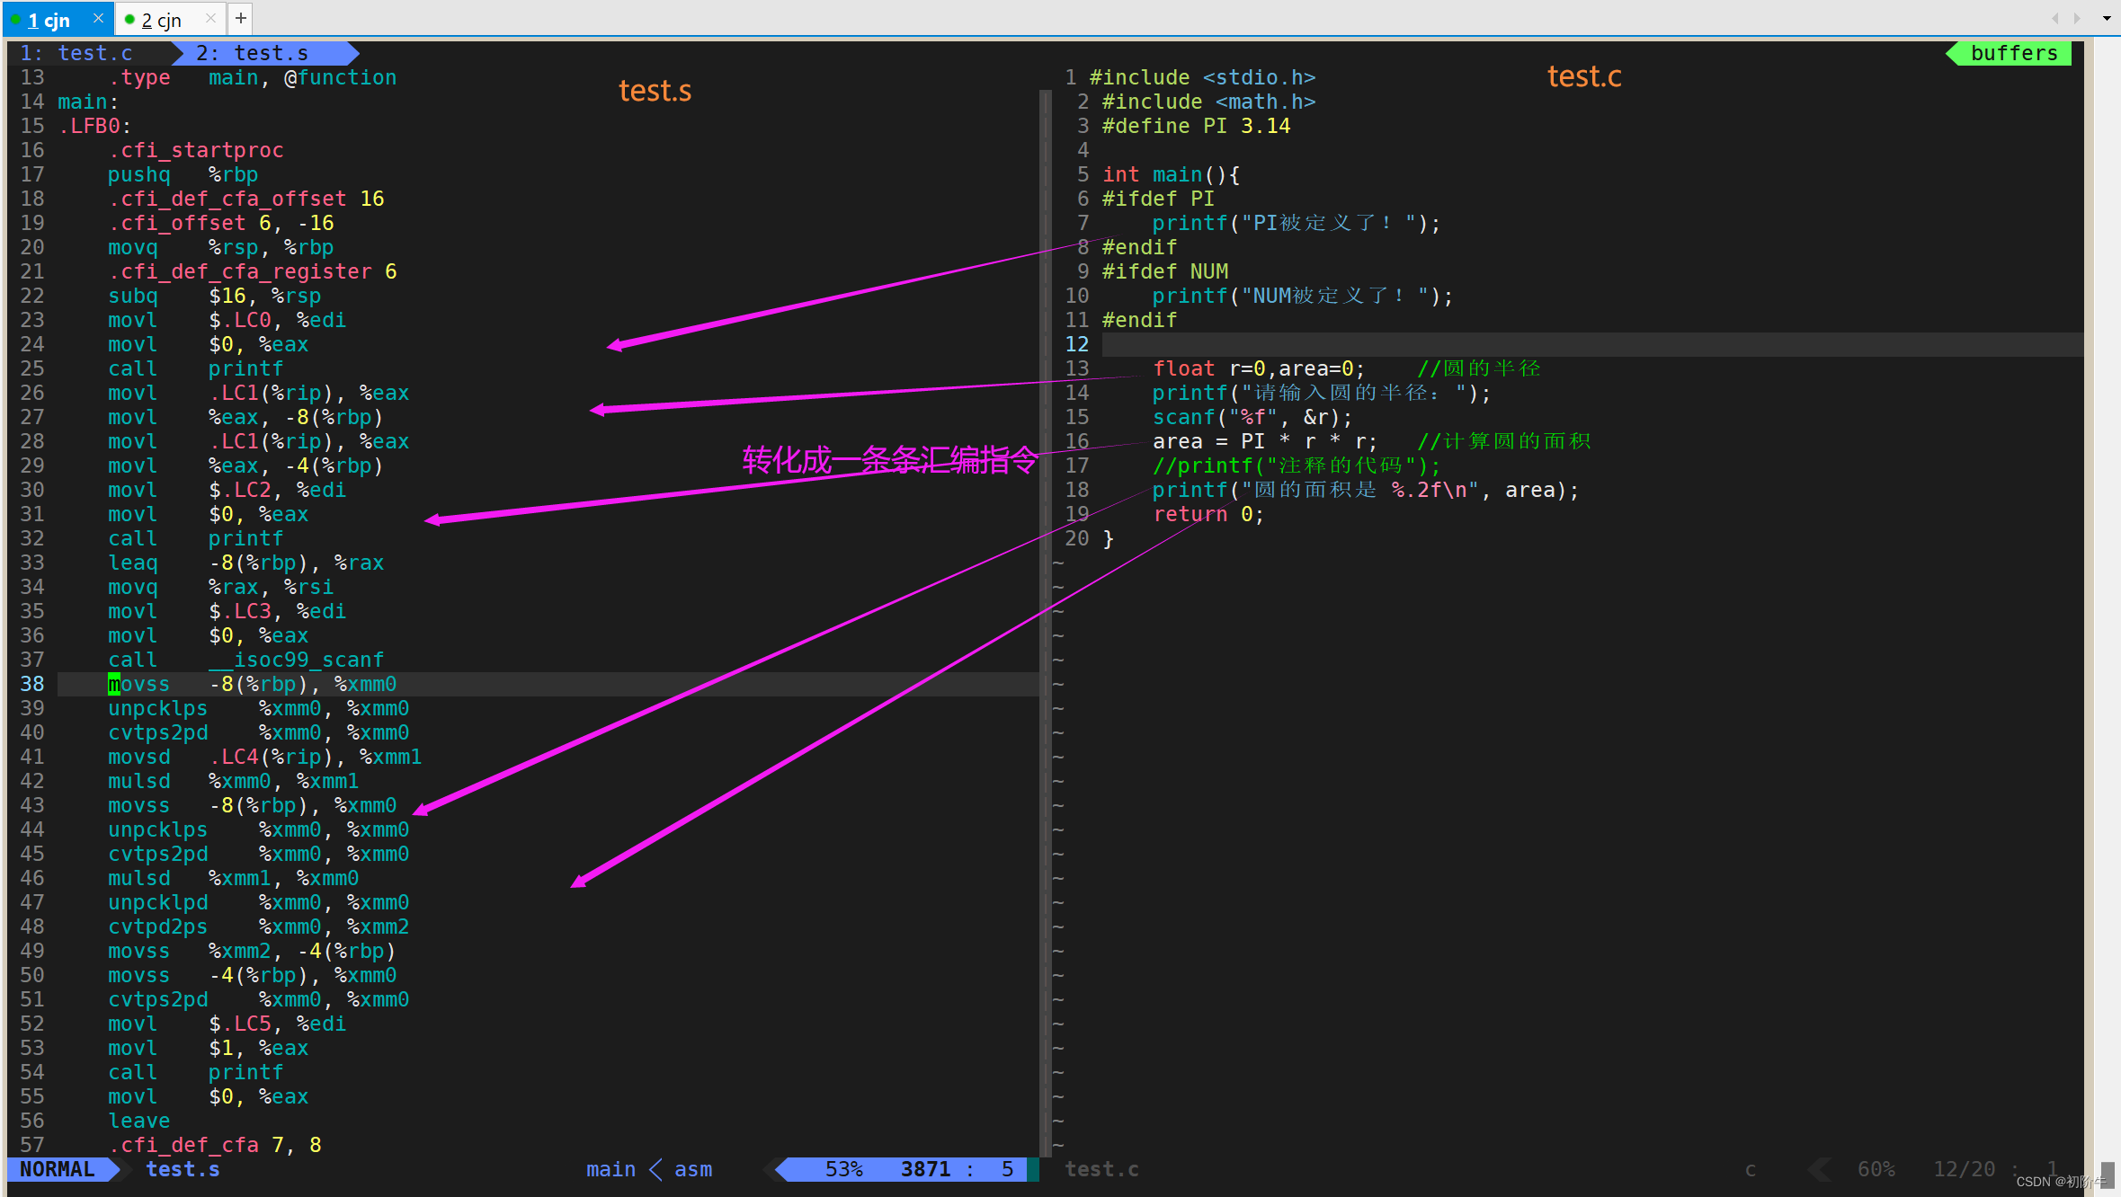Screen dimensions: 2121x1197
Task: Click 'return 0;' statement
Action: click(x=1208, y=514)
